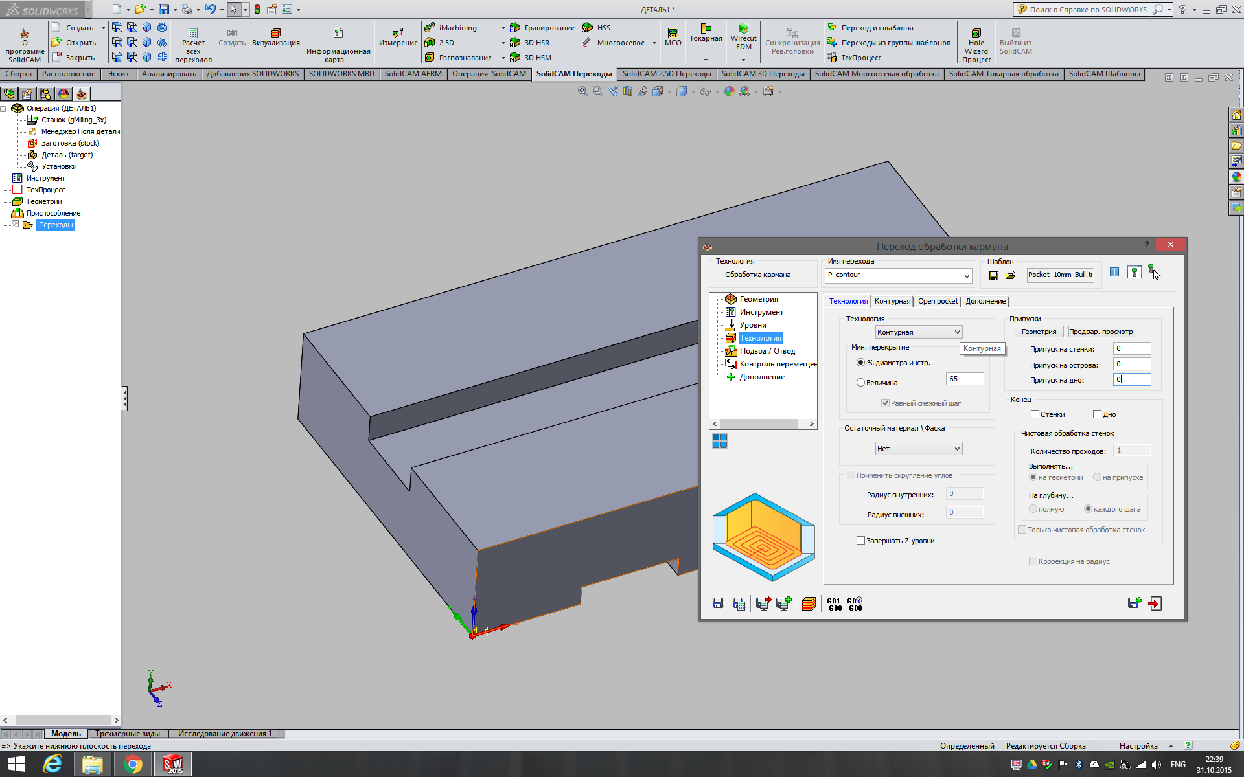This screenshot has height=777, width=1244.
Task: Click the Геометрия allowance button
Action: click(1039, 332)
